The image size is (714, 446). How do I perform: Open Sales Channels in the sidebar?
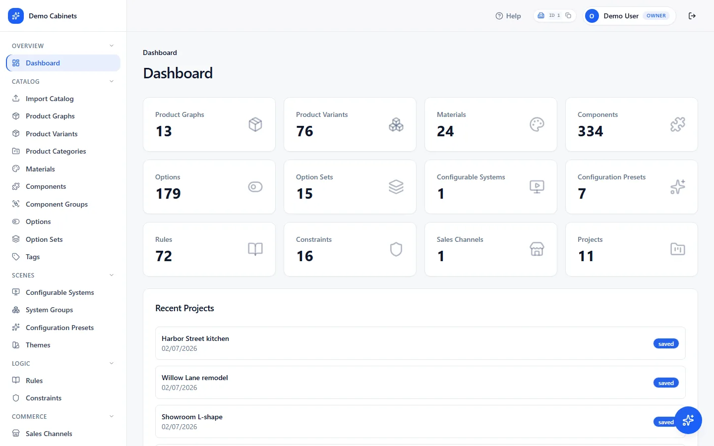coord(63,434)
